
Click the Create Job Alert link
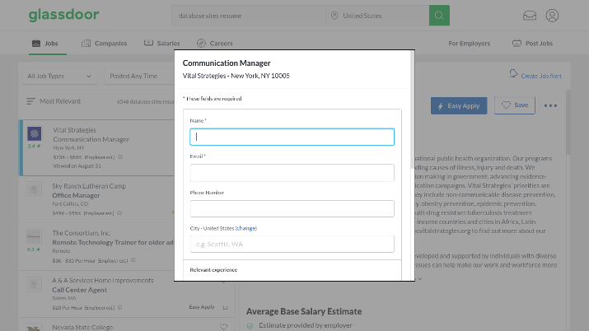tap(541, 76)
